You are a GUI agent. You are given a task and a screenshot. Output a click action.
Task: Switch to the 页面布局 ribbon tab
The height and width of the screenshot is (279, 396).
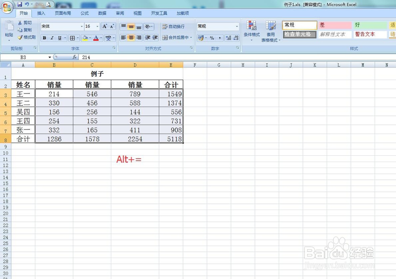[63, 13]
